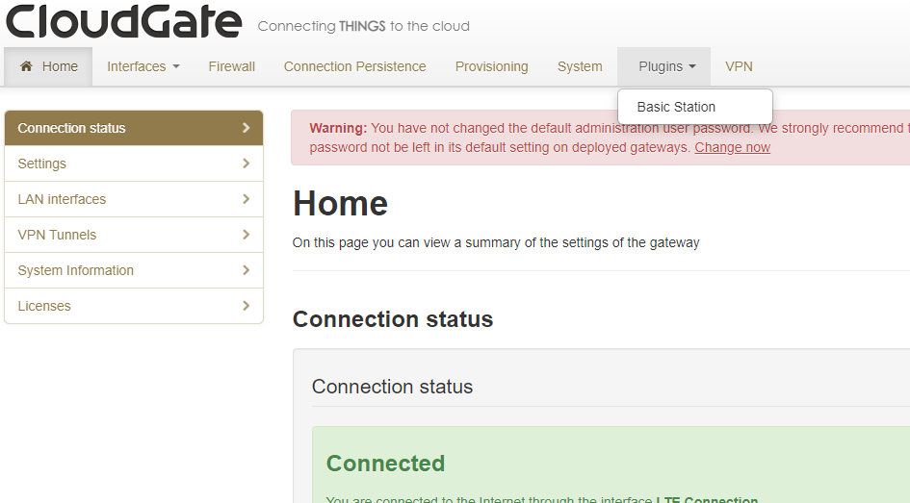The image size is (910, 503).
Task: Click the Change now password link
Action: click(x=732, y=147)
